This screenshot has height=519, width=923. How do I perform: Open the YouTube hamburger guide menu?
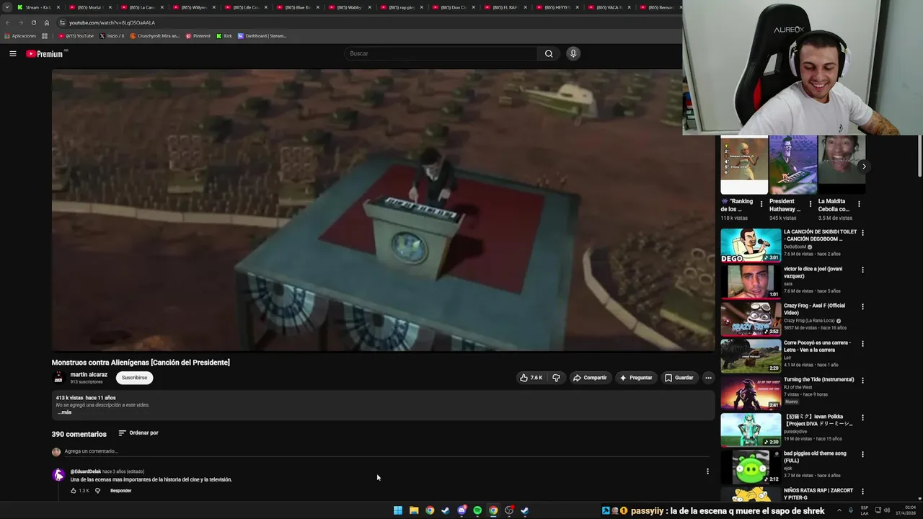pos(13,53)
